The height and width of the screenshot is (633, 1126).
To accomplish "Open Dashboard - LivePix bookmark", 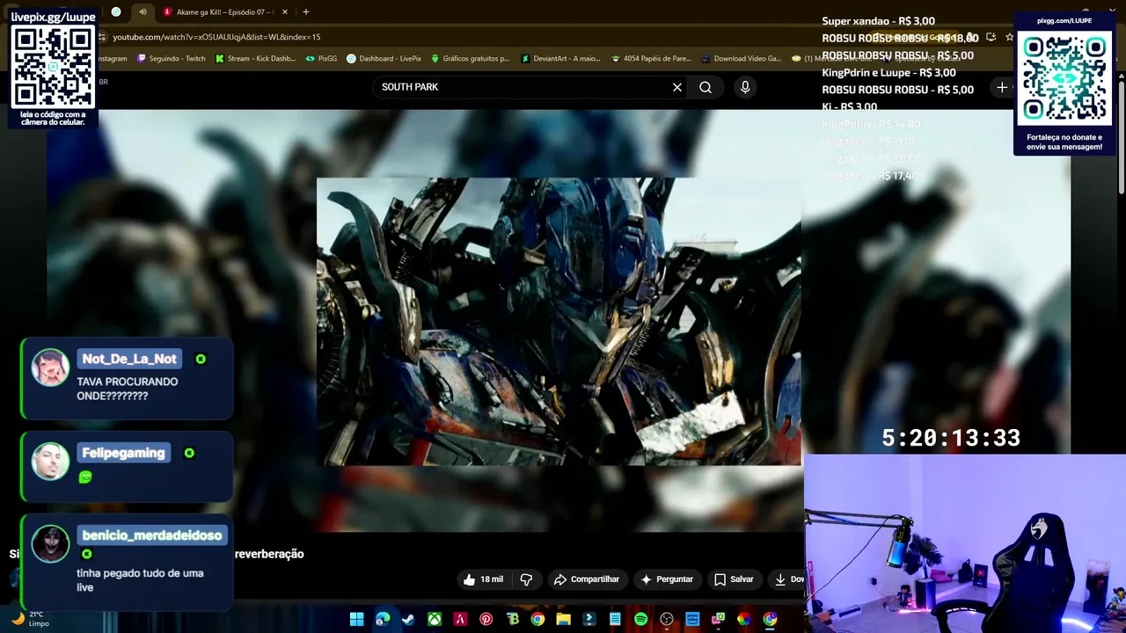I will point(384,59).
